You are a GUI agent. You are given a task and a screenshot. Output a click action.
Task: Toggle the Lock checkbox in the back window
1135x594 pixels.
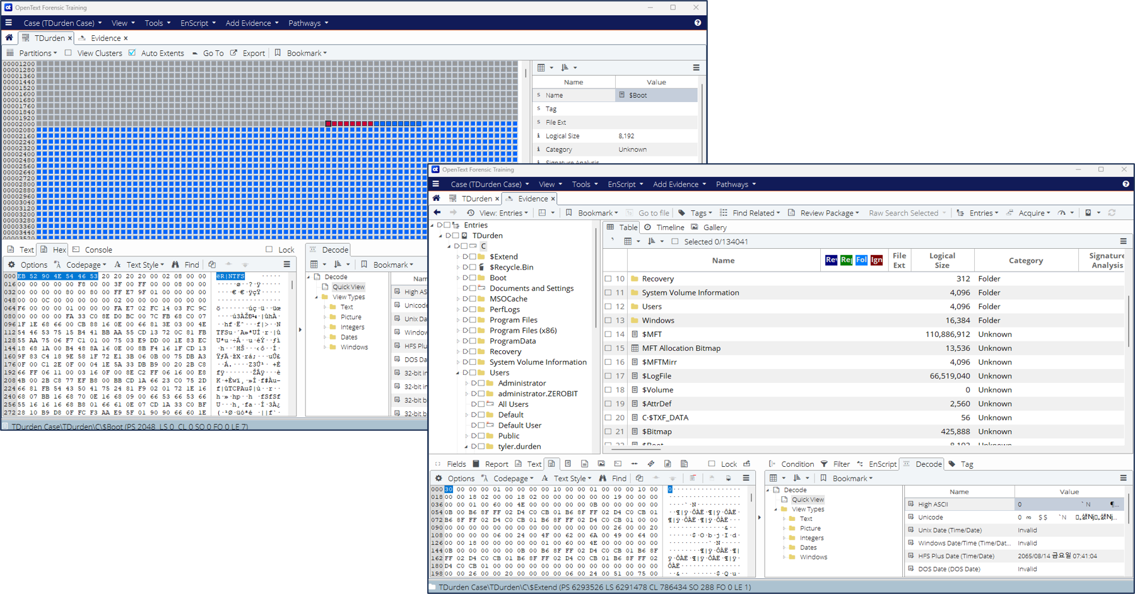point(269,249)
